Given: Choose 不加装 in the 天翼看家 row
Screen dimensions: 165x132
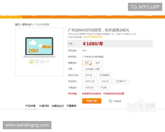Looking at the screenshot, I should 103,87.
